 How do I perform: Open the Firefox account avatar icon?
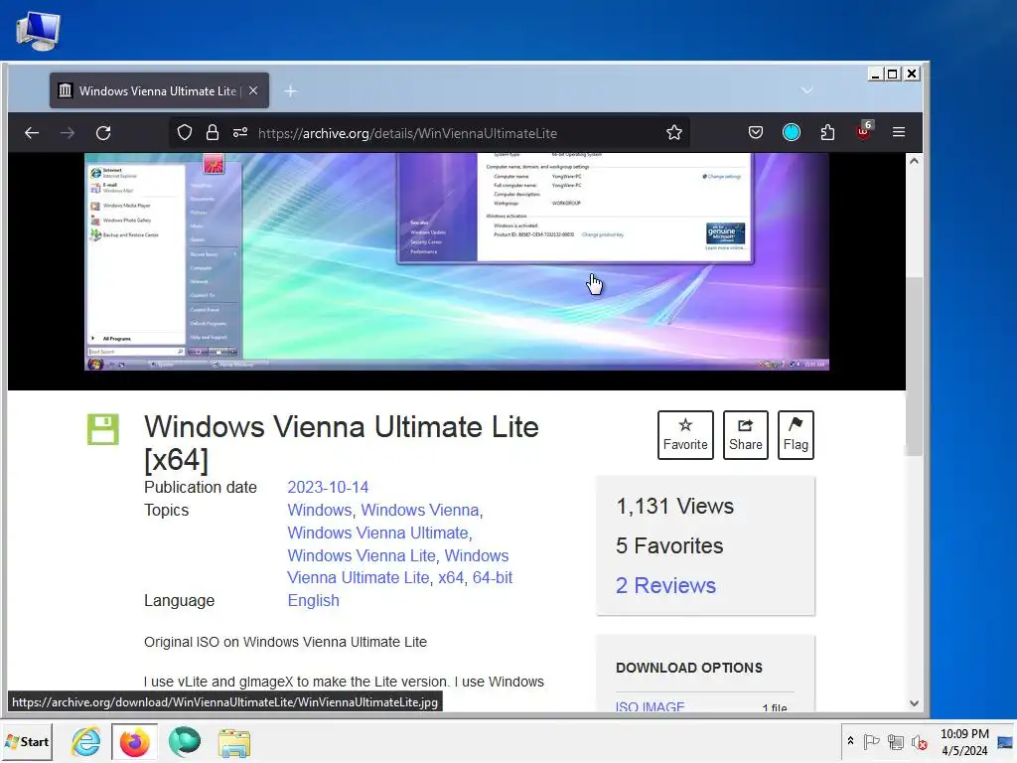[x=792, y=132]
